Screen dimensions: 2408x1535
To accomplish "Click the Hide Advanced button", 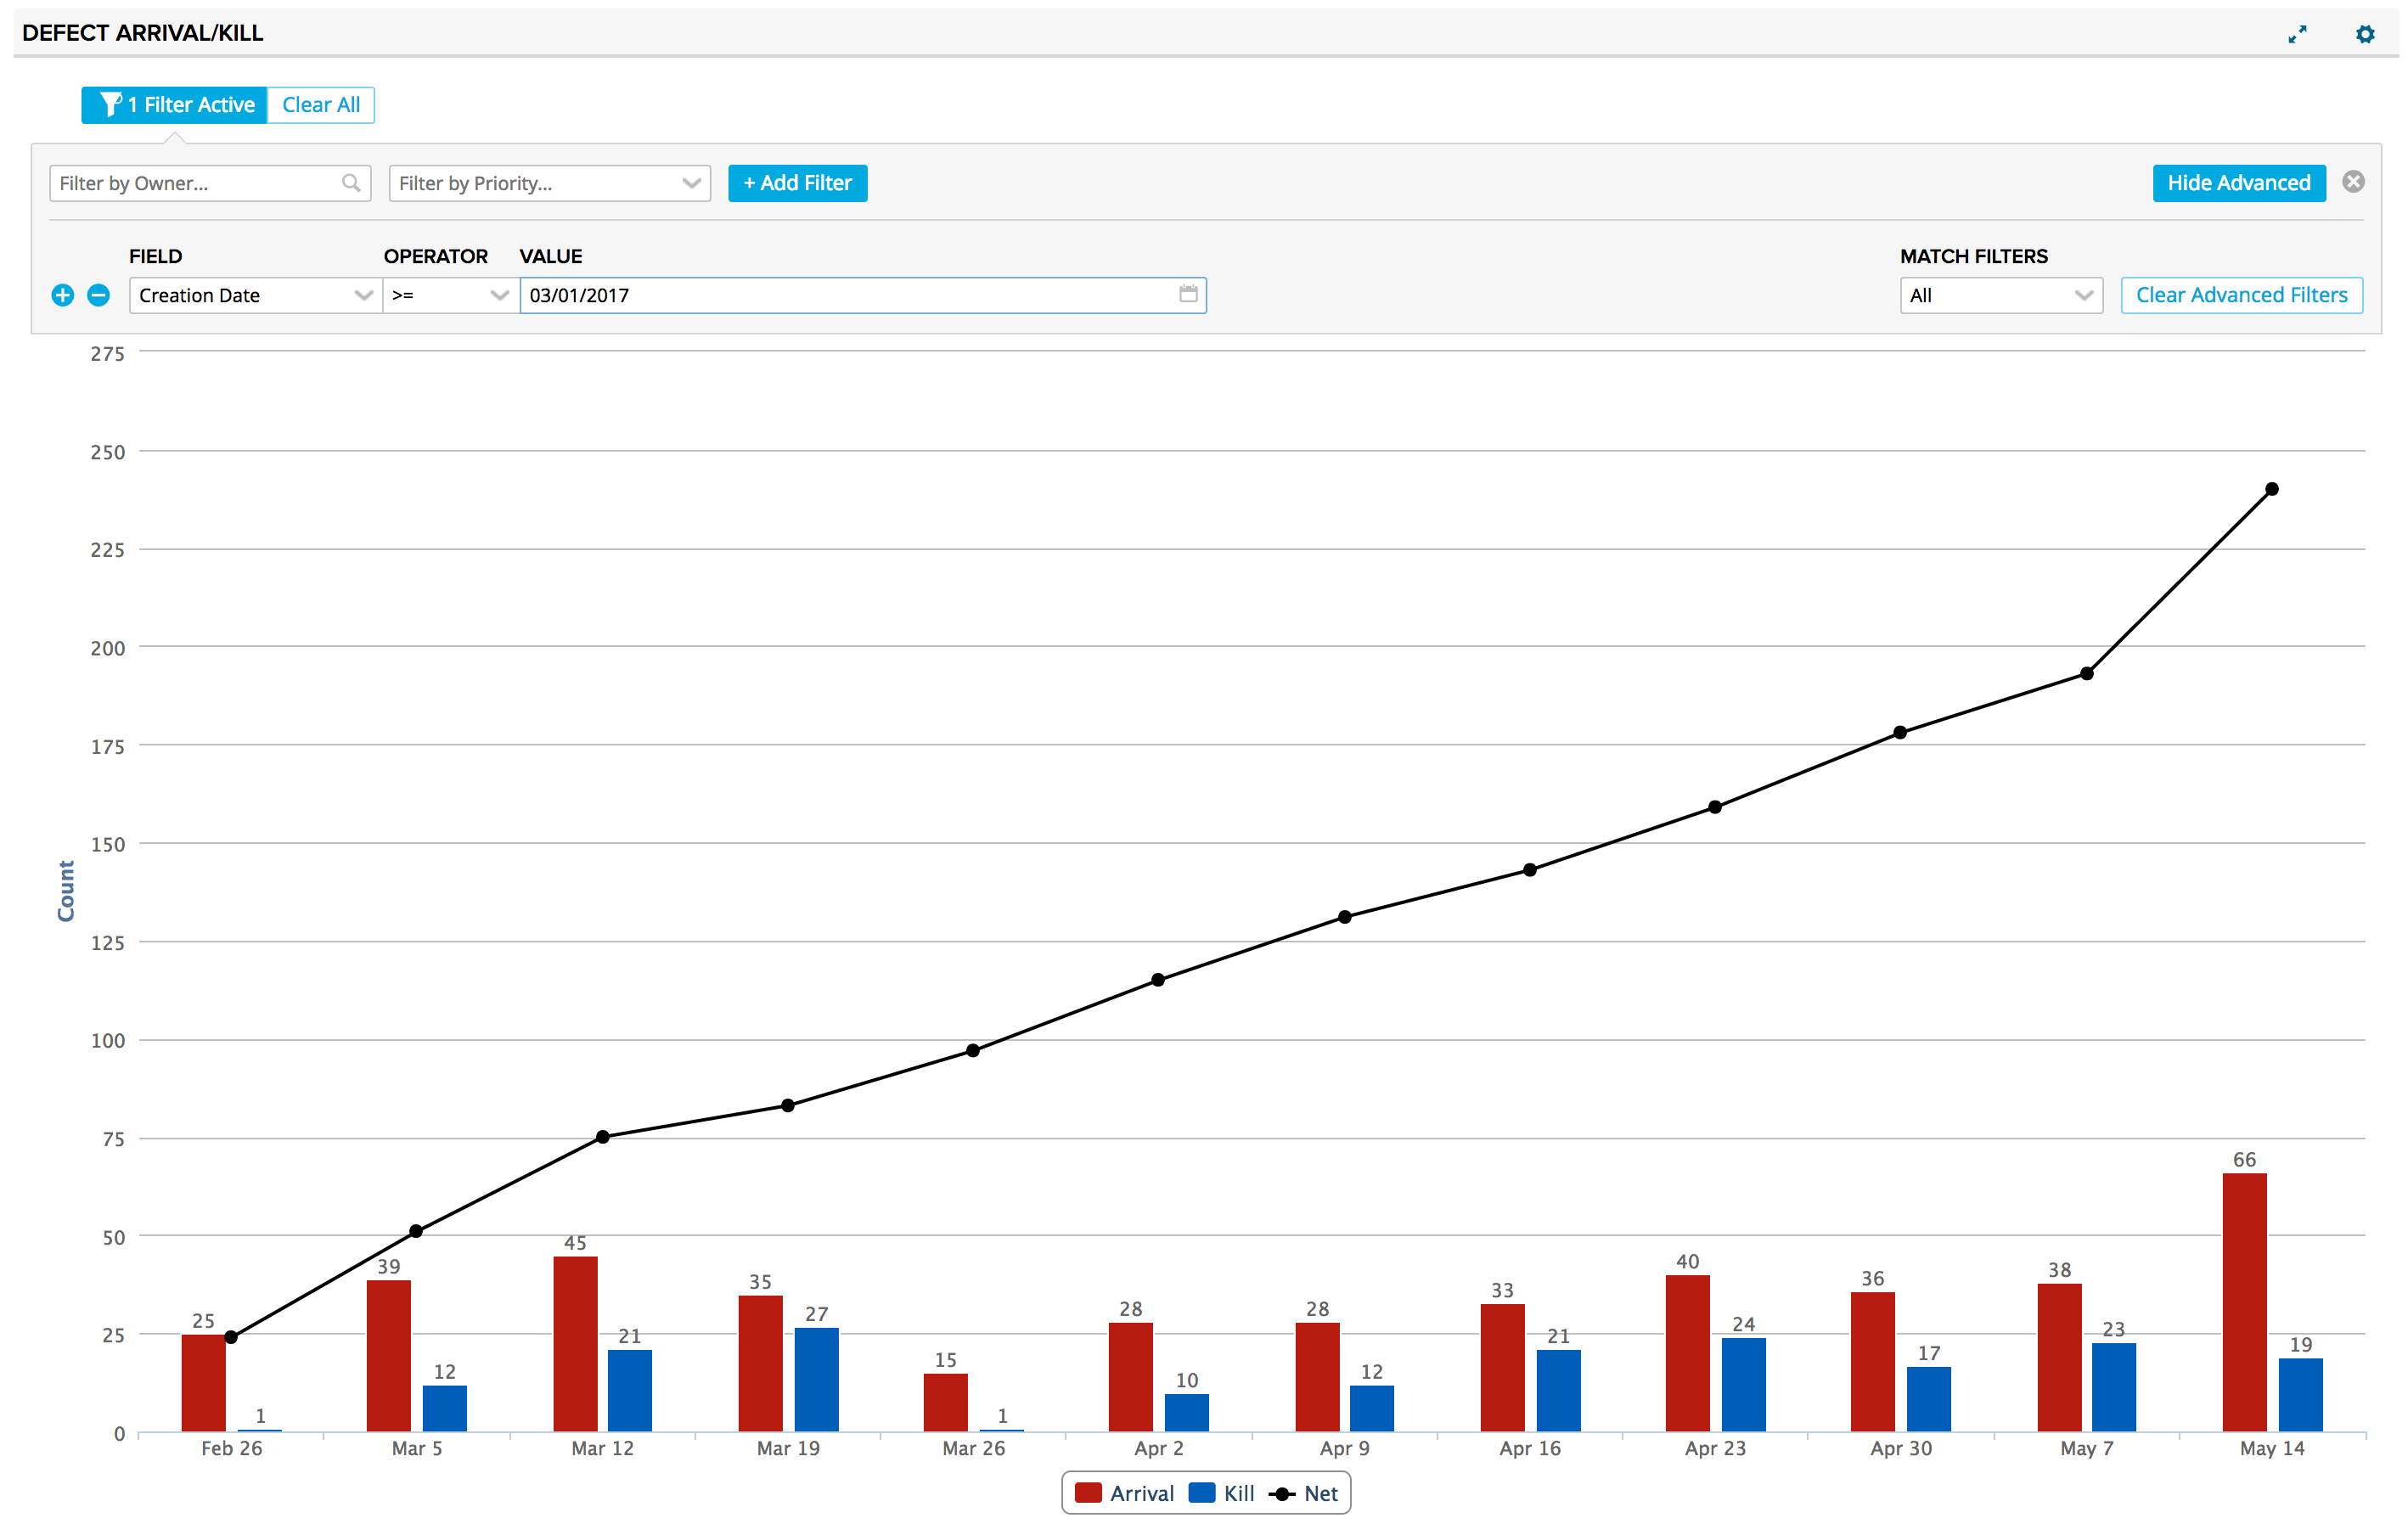I will (2238, 183).
